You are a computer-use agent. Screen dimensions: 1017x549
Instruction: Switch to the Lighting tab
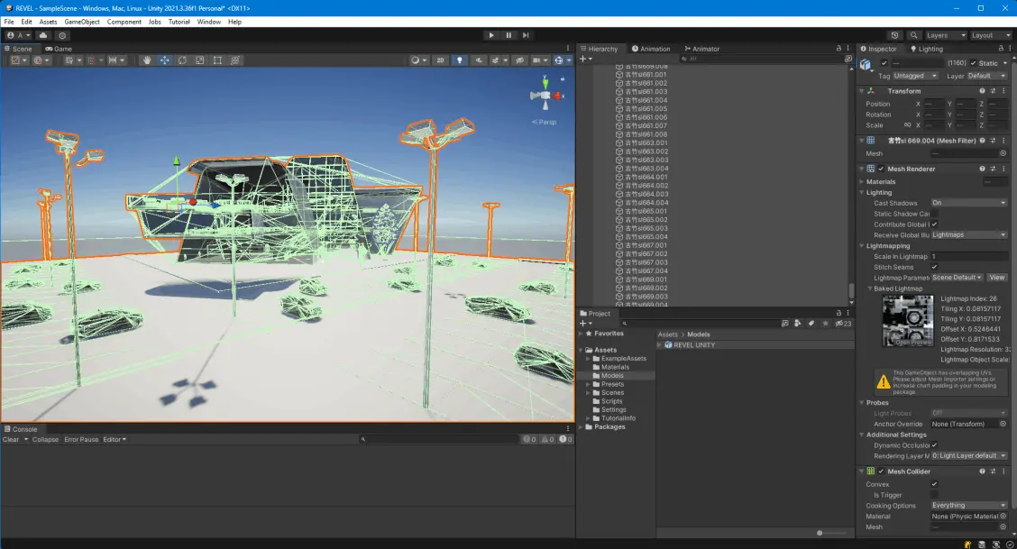[x=926, y=49]
